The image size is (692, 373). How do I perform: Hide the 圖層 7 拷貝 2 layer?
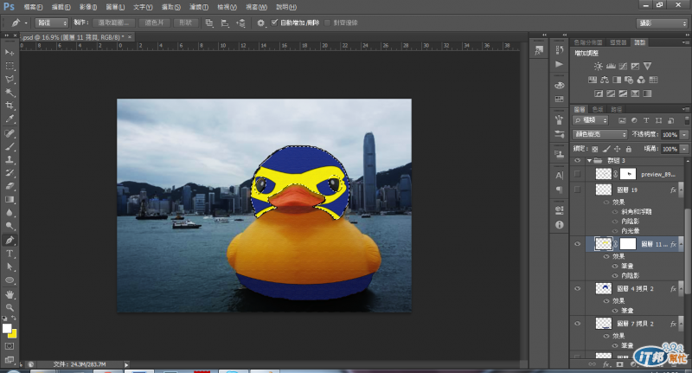577,324
